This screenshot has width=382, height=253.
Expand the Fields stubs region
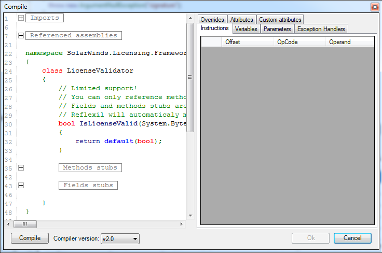click(x=21, y=186)
